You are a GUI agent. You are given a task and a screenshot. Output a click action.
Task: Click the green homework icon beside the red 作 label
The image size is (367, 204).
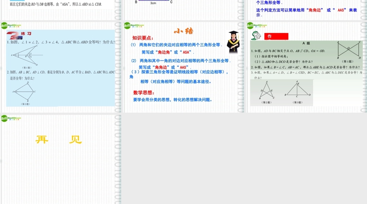[257, 36]
